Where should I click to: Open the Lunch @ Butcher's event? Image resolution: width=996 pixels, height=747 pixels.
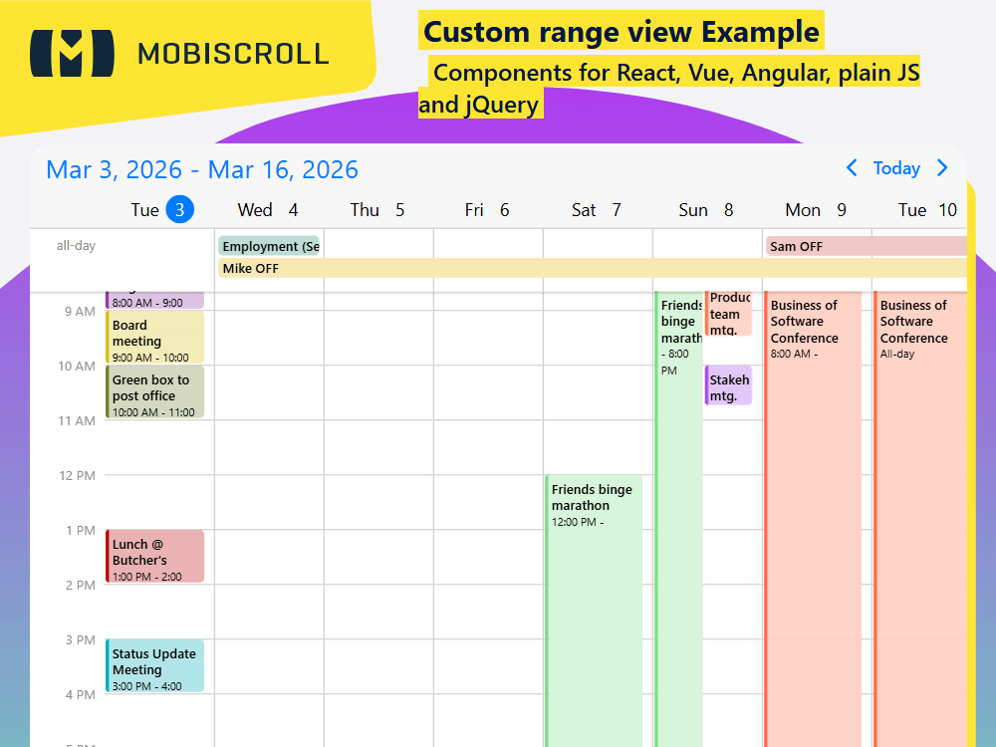point(154,556)
